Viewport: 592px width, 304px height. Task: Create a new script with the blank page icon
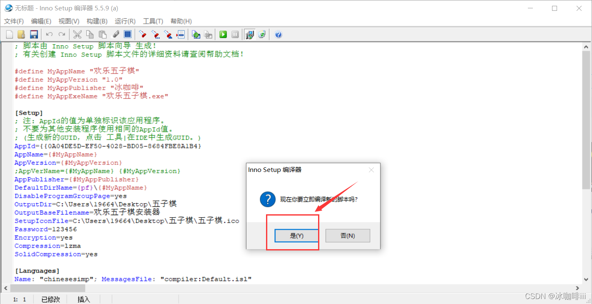(9, 34)
